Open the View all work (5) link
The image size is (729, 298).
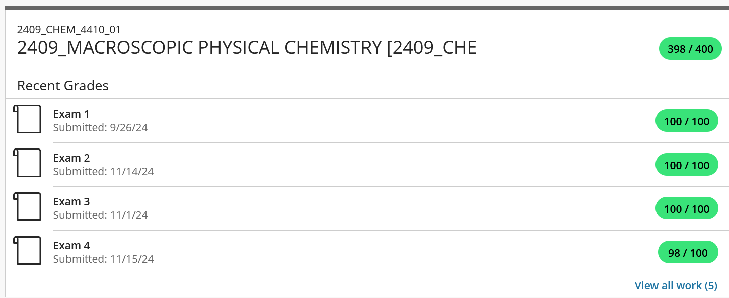[676, 286]
